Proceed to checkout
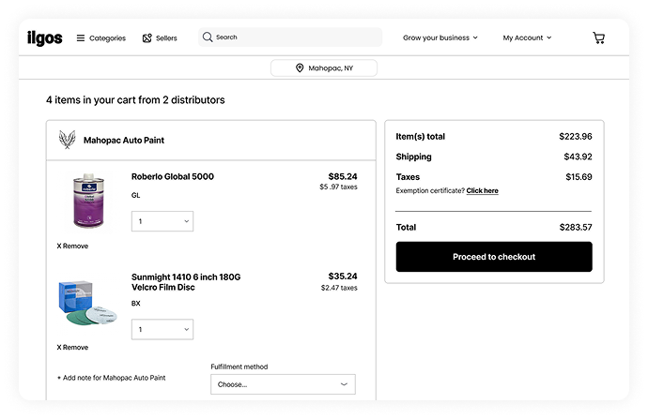 pyautogui.click(x=494, y=257)
